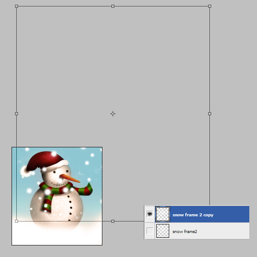Viewport: 257px width, 257px height.
Task: Click the right-middle transform handle
Action: (x=209, y=114)
